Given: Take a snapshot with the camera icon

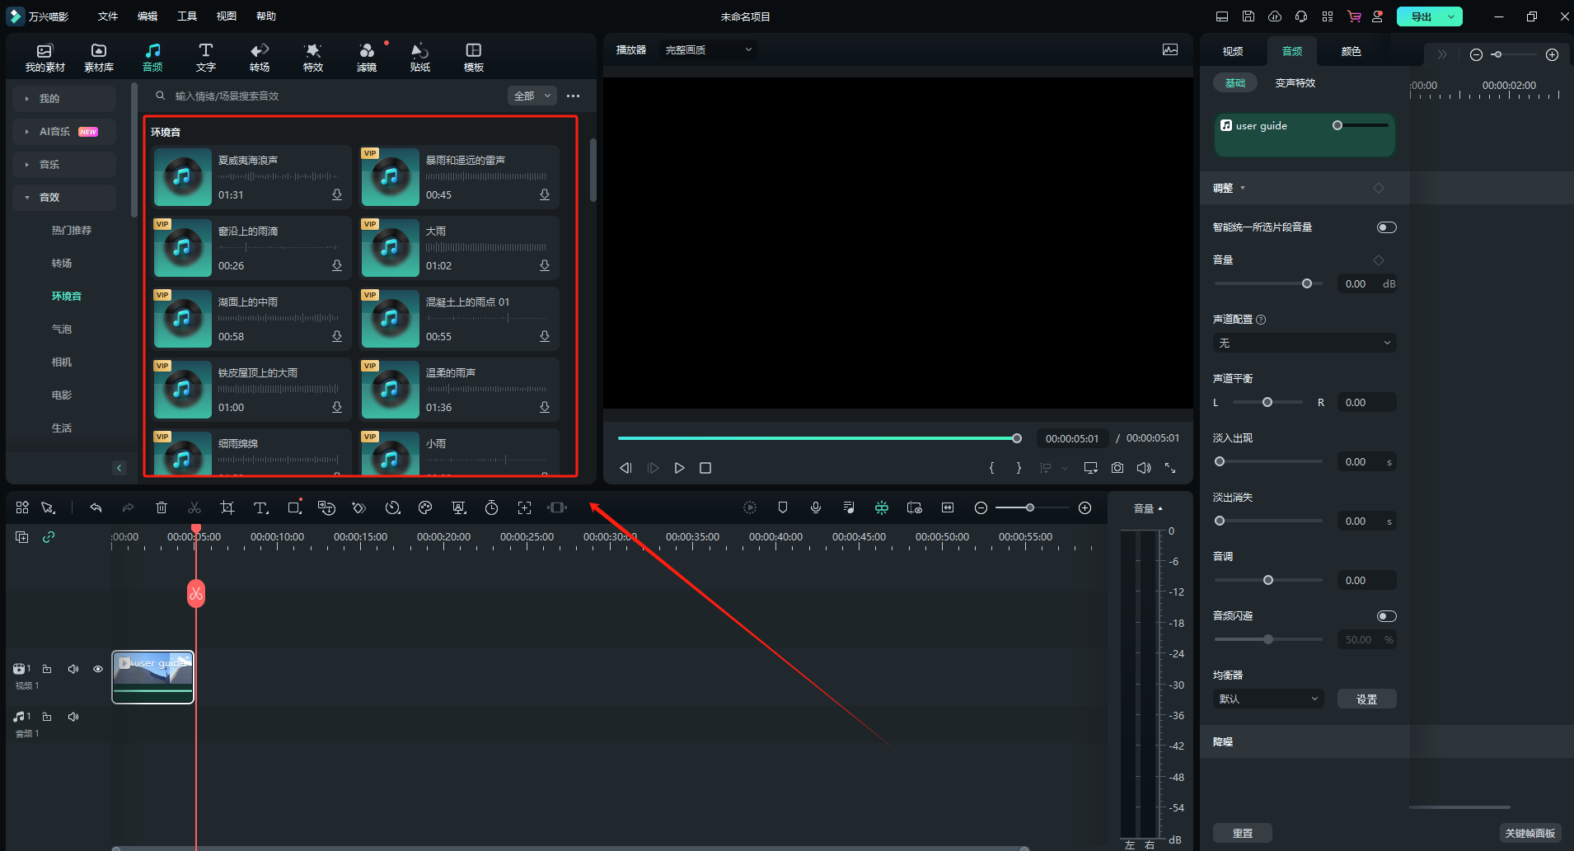Looking at the screenshot, I should click(1117, 468).
